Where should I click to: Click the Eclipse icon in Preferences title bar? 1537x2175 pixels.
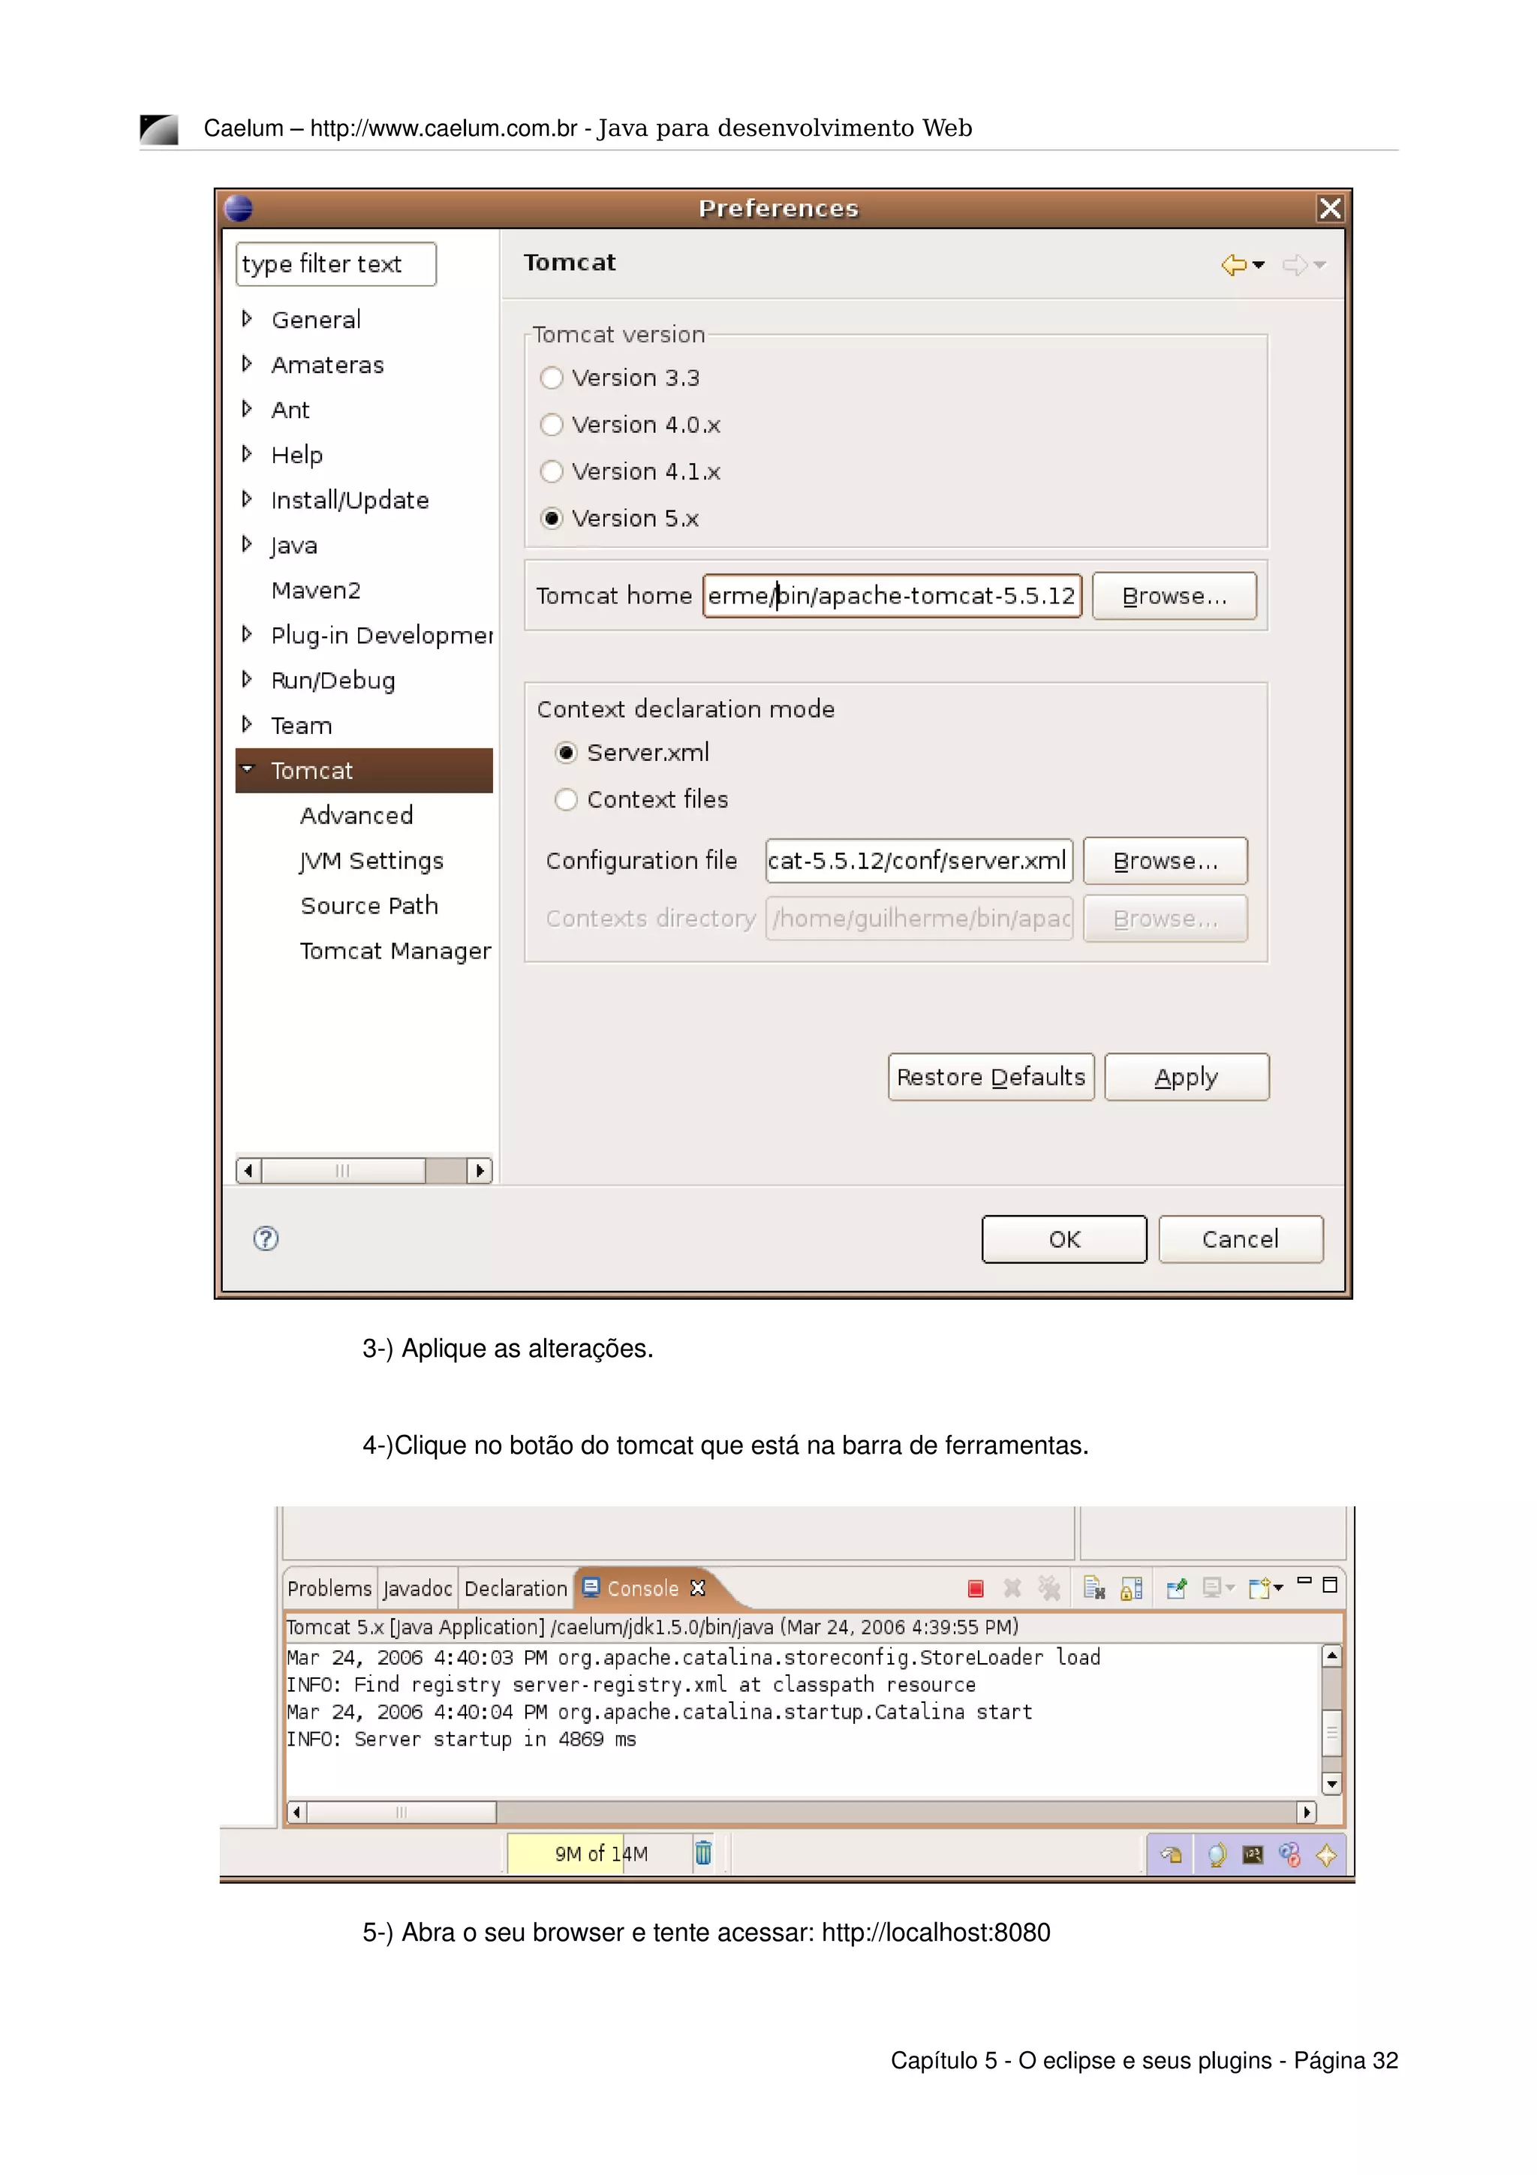(239, 209)
